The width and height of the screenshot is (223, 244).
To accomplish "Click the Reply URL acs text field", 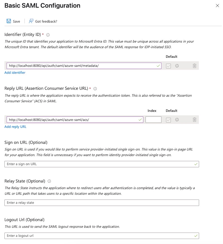I will (x=73, y=120).
